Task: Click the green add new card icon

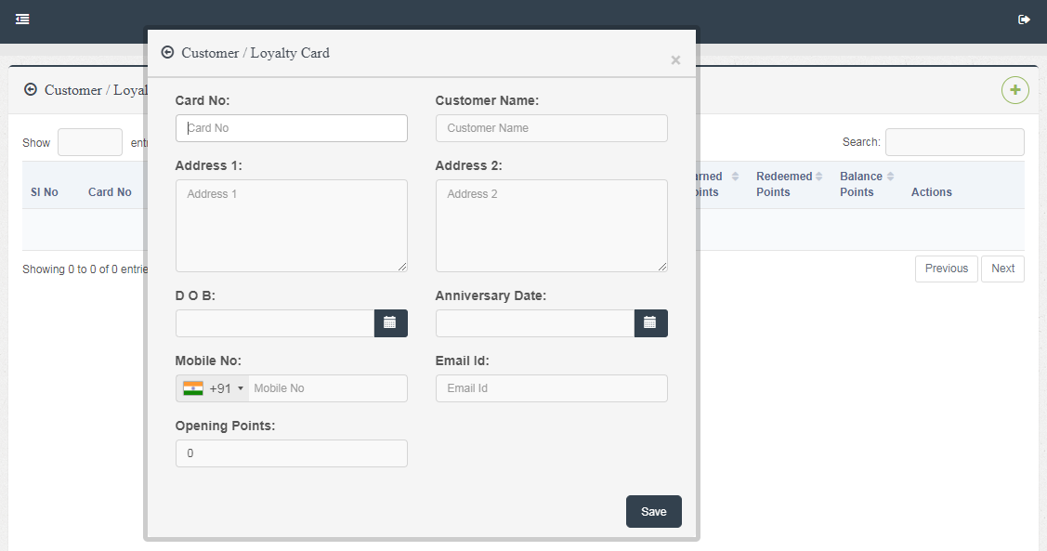Action: (x=1014, y=90)
